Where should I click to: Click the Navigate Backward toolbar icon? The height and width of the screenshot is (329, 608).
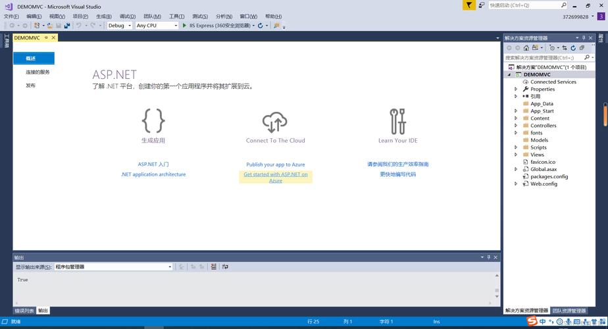tap(12, 25)
